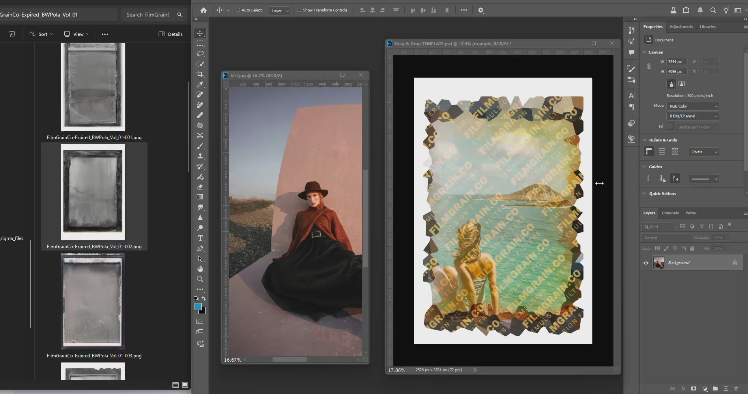Select the Horizontal Type tool

point(200,238)
